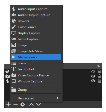Pop out the Sources dock panel

click(x=99, y=66)
